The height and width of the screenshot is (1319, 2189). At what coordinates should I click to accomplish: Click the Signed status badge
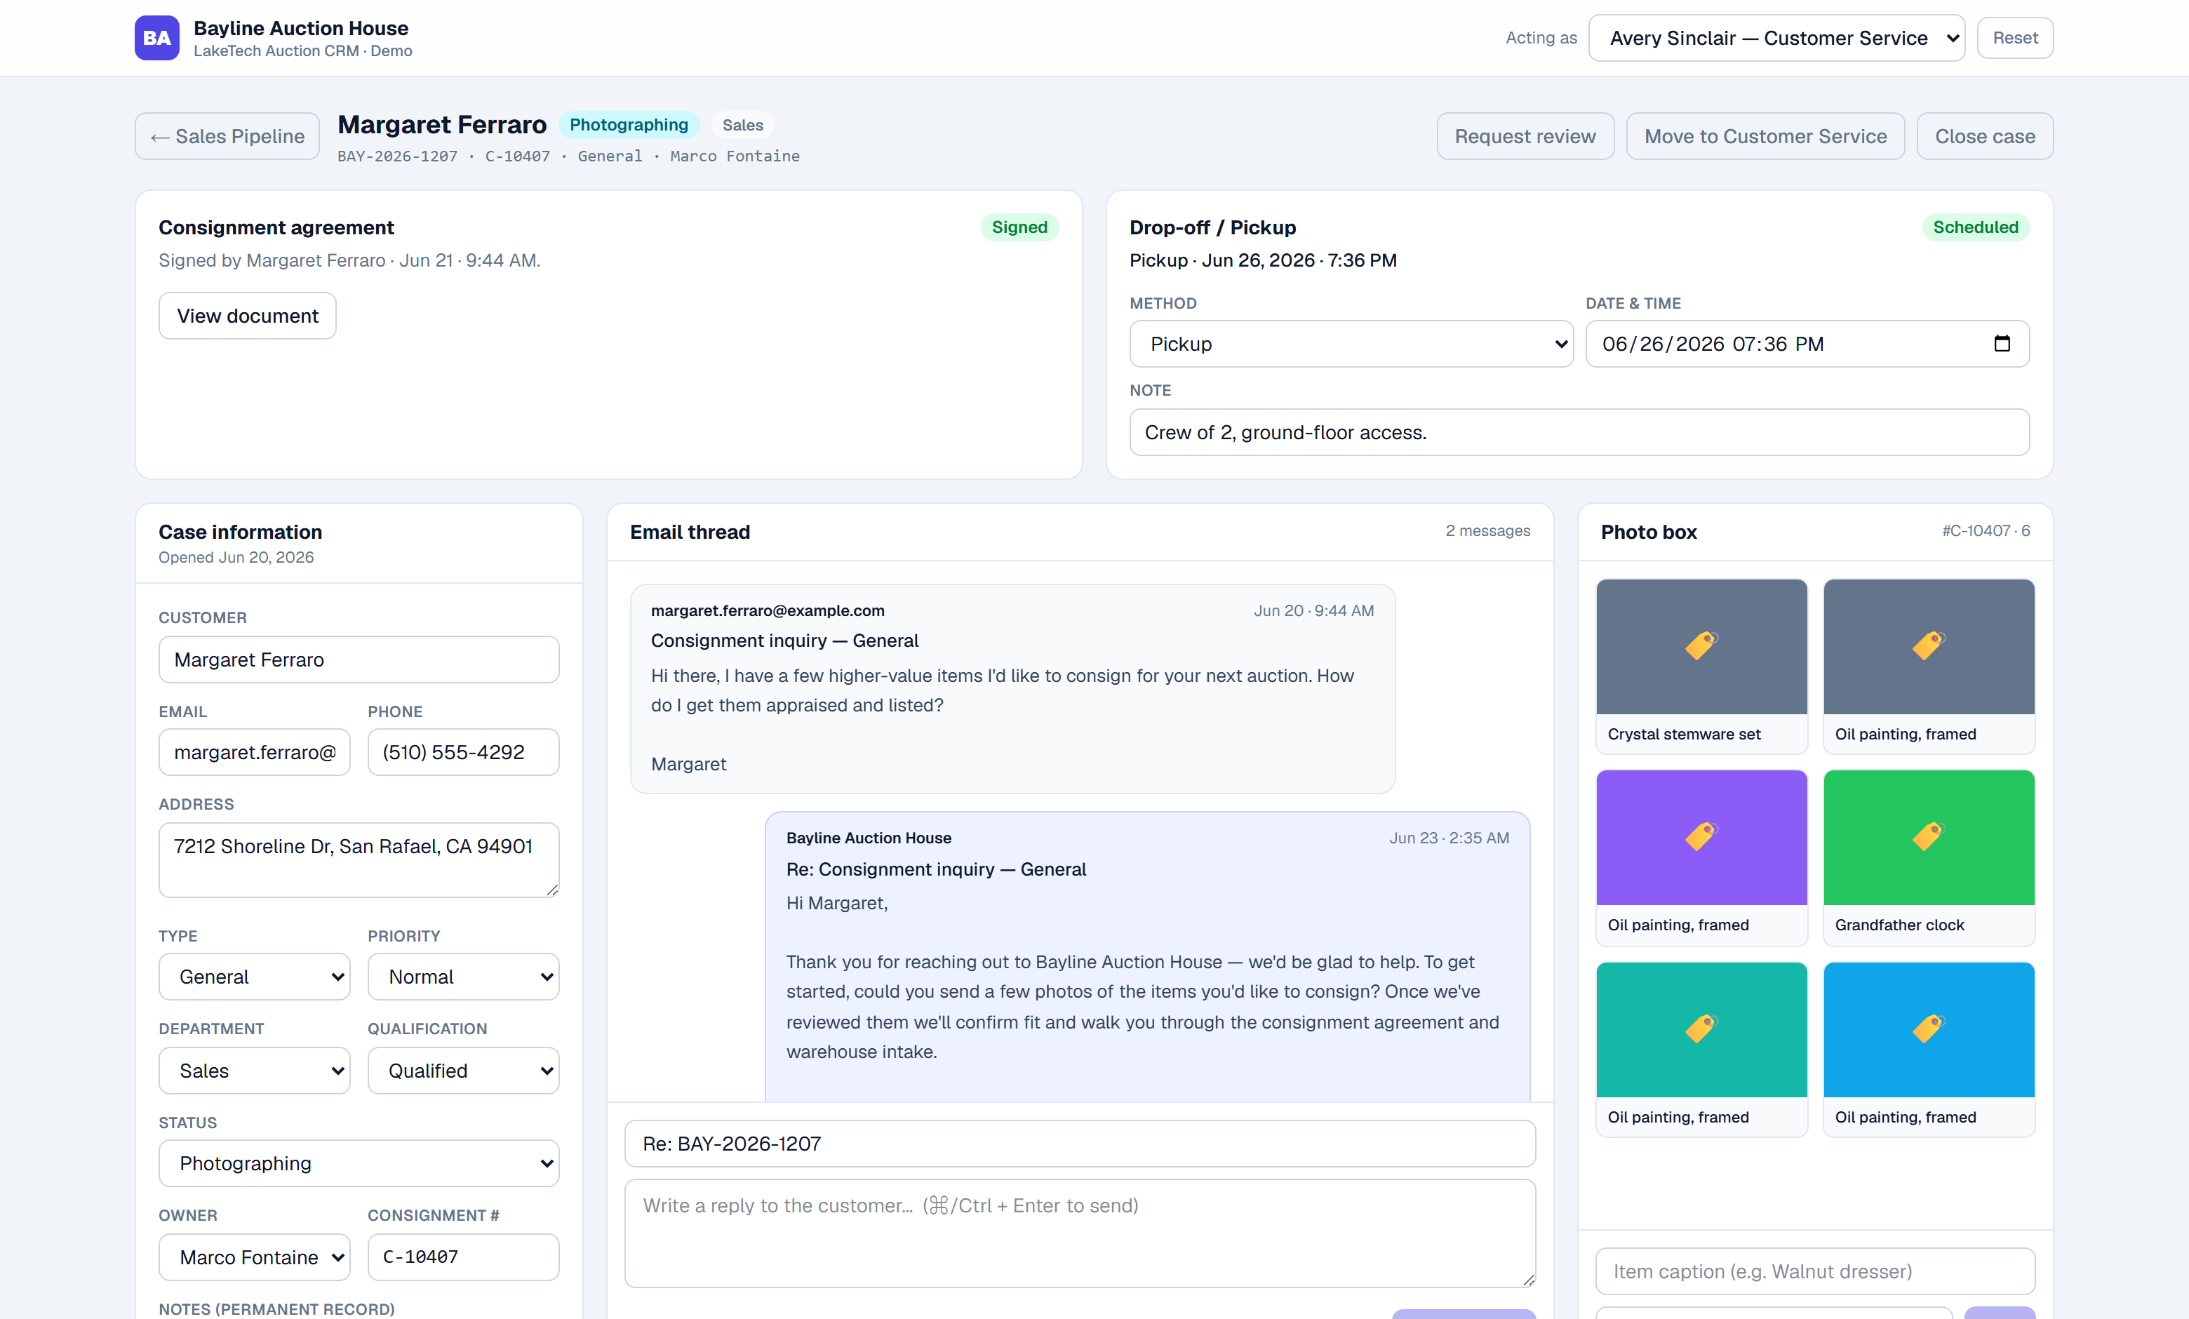pyautogui.click(x=1019, y=227)
